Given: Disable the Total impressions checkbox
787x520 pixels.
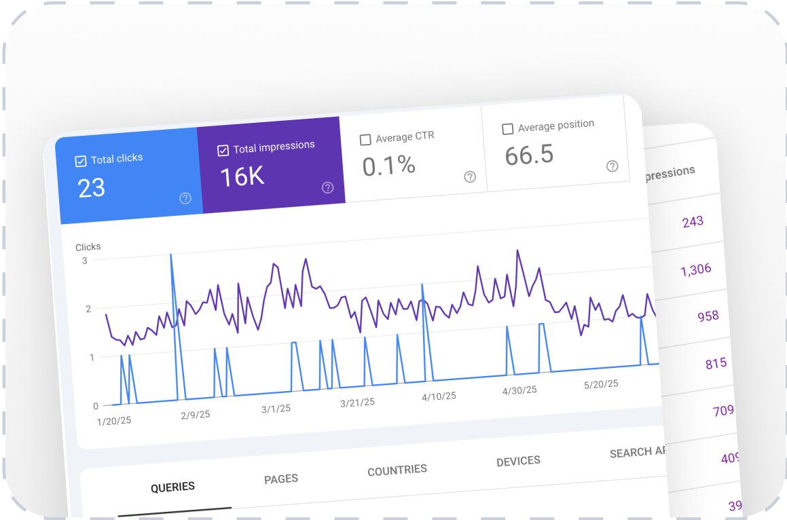Looking at the screenshot, I should pos(223,150).
